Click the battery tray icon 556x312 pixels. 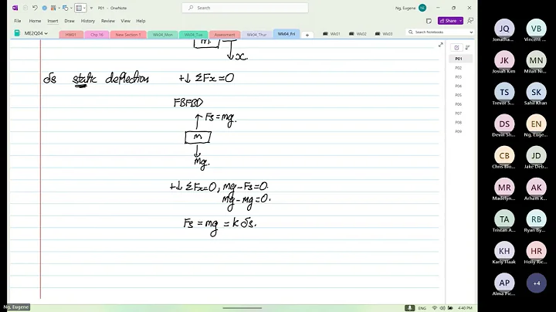450,307
